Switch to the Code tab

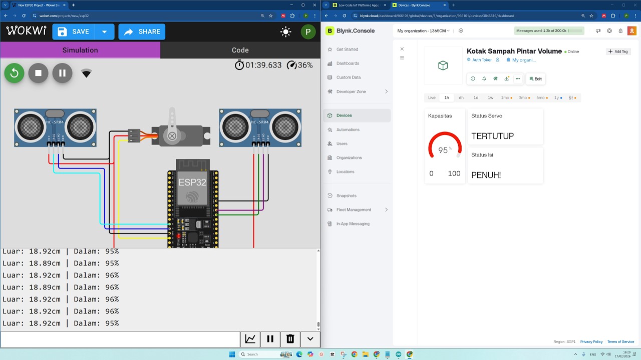(240, 50)
